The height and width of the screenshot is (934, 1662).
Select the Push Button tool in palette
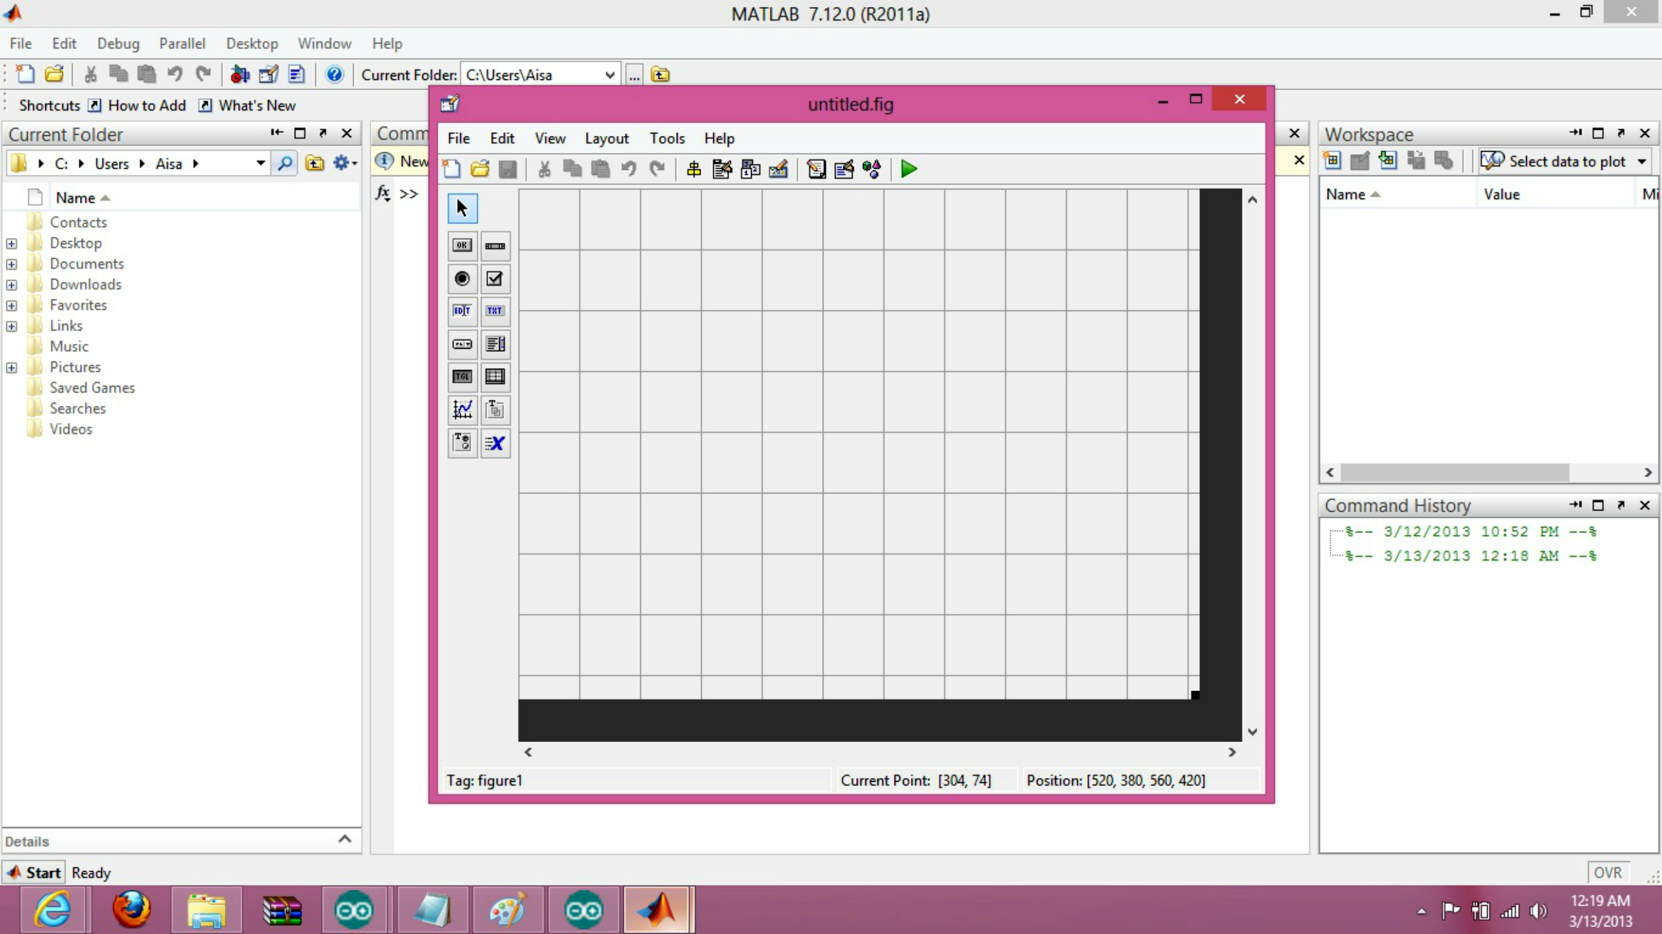[462, 245]
